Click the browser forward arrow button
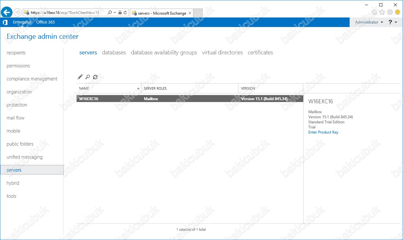The image size is (403, 240). coord(18,13)
